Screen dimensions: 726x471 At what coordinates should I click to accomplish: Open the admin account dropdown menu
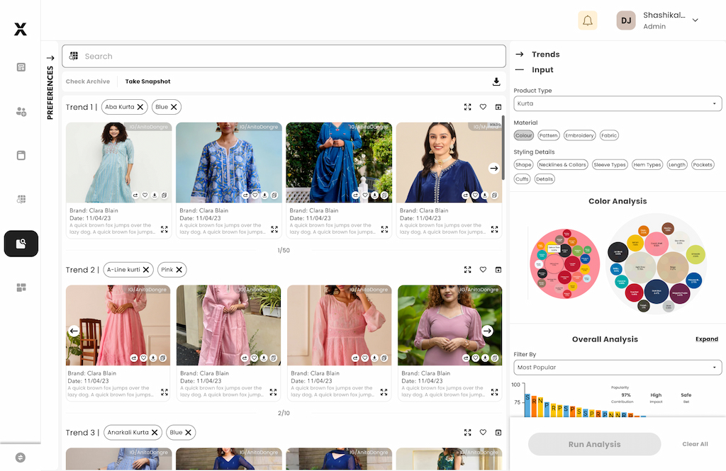pyautogui.click(x=695, y=21)
